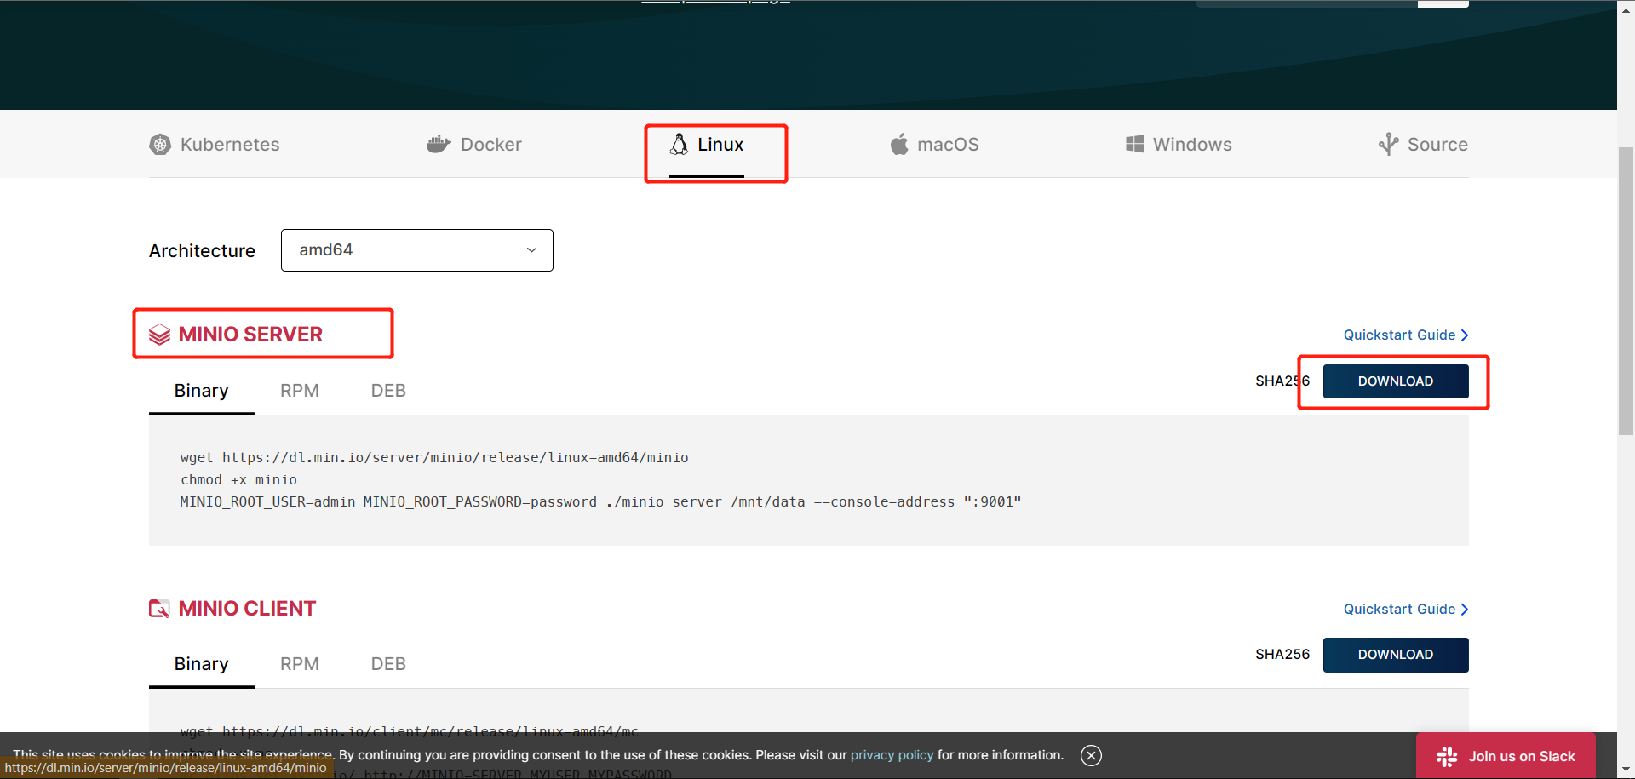Open the Architecture amd64 dropdown
Screen dimensions: 1635x779
(x=417, y=250)
